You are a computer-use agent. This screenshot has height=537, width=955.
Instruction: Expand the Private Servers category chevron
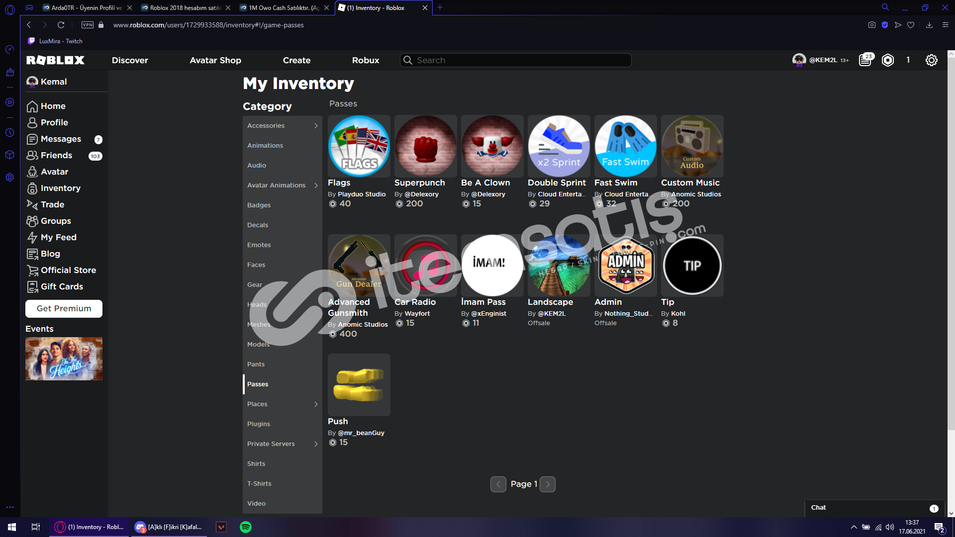316,444
